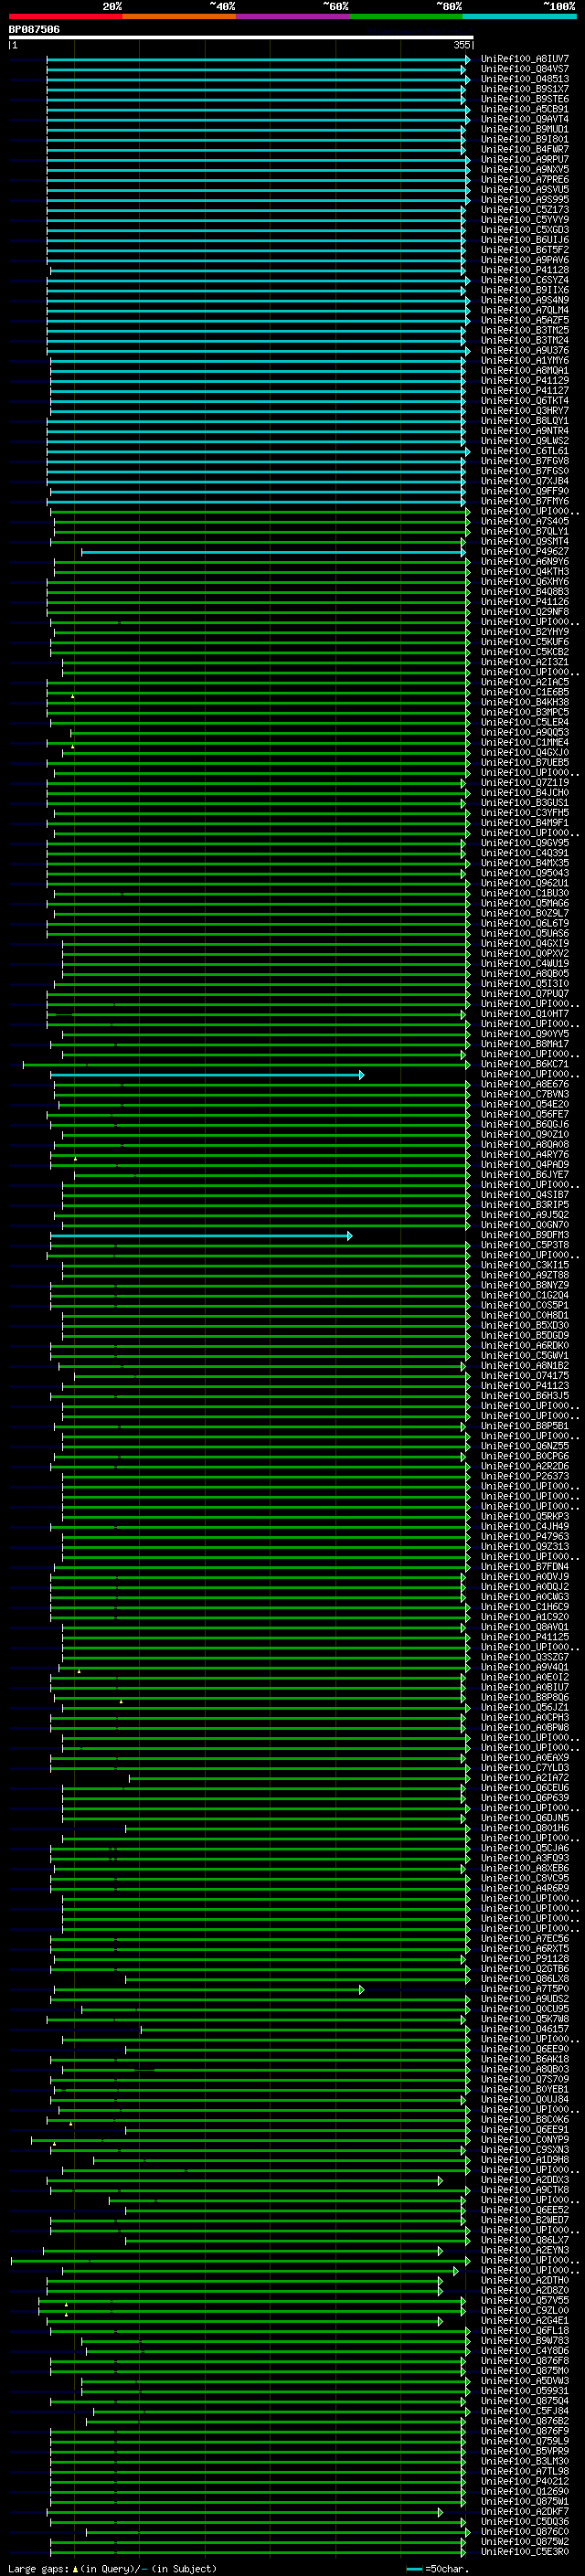The height and width of the screenshot is (2576, 585).
Task: Select hit label UniRef100_B4Q8B3
Action: 525,592
